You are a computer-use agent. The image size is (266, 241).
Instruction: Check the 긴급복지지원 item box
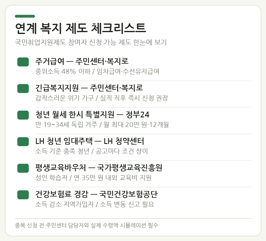pos(23,88)
